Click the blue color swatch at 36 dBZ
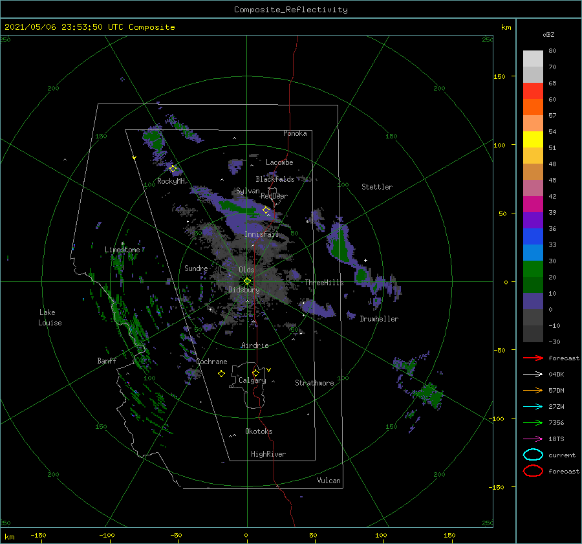The width and height of the screenshot is (582, 544). (x=533, y=236)
